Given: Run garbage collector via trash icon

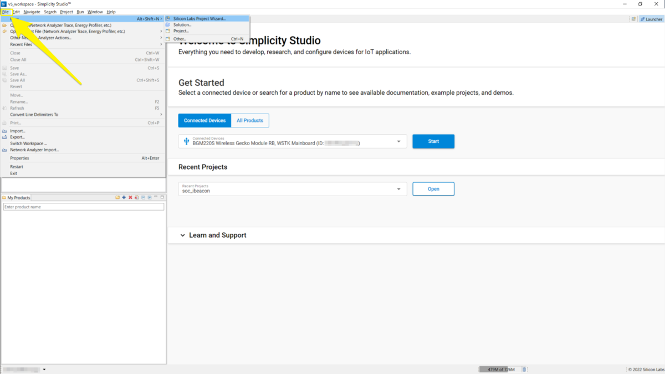Looking at the screenshot, I should point(525,370).
